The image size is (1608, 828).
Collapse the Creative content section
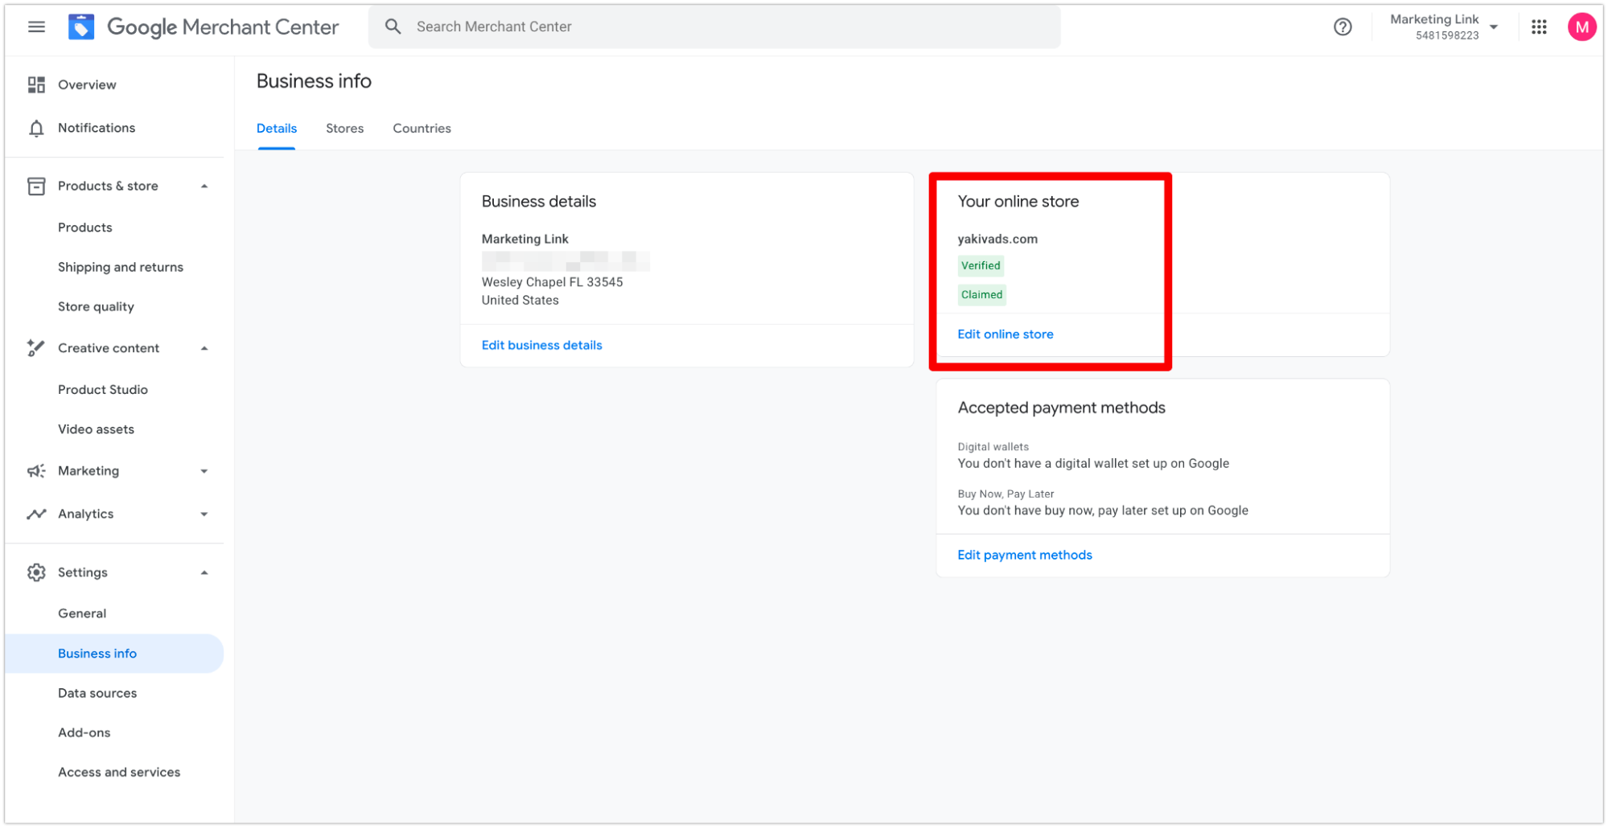coord(204,348)
